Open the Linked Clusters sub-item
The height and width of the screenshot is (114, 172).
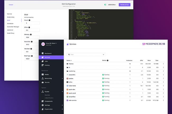[49, 98]
